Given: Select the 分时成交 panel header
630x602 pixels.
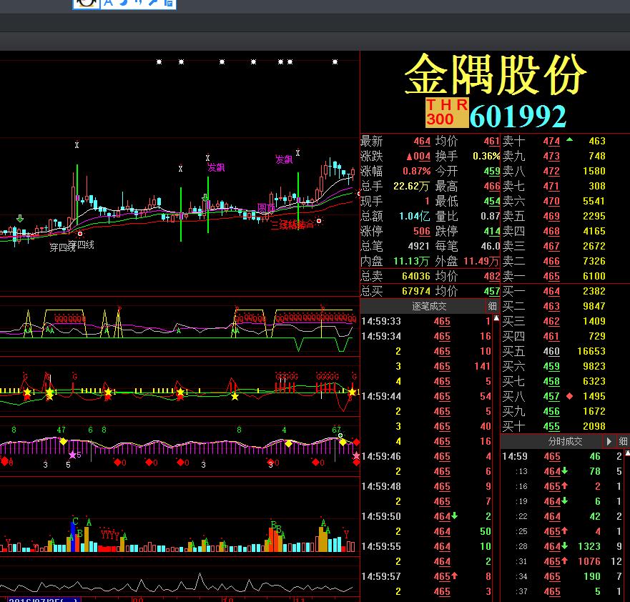Looking at the screenshot, I should [565, 441].
